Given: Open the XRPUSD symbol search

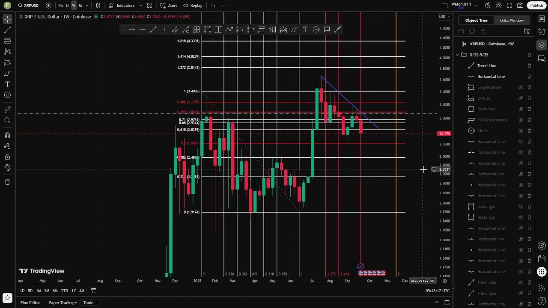Looking at the screenshot, I should tap(28, 6).
